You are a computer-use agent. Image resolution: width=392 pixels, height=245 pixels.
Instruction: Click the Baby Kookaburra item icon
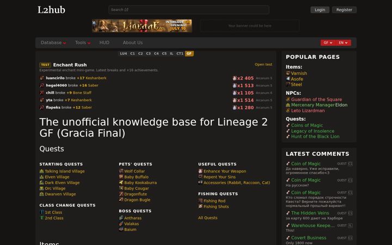point(121,182)
